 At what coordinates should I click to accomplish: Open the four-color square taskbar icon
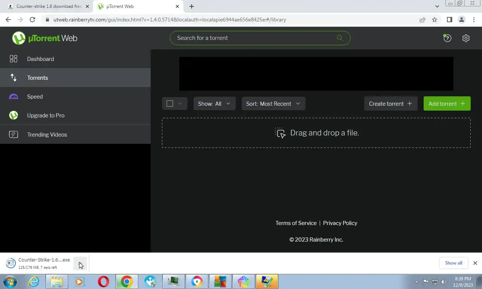pos(220,281)
